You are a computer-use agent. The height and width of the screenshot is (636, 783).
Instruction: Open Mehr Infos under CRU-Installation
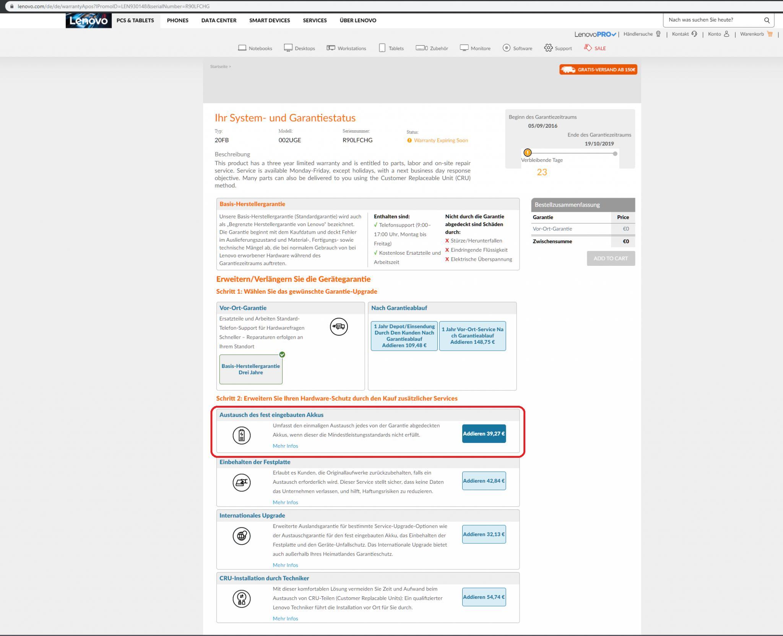285,618
